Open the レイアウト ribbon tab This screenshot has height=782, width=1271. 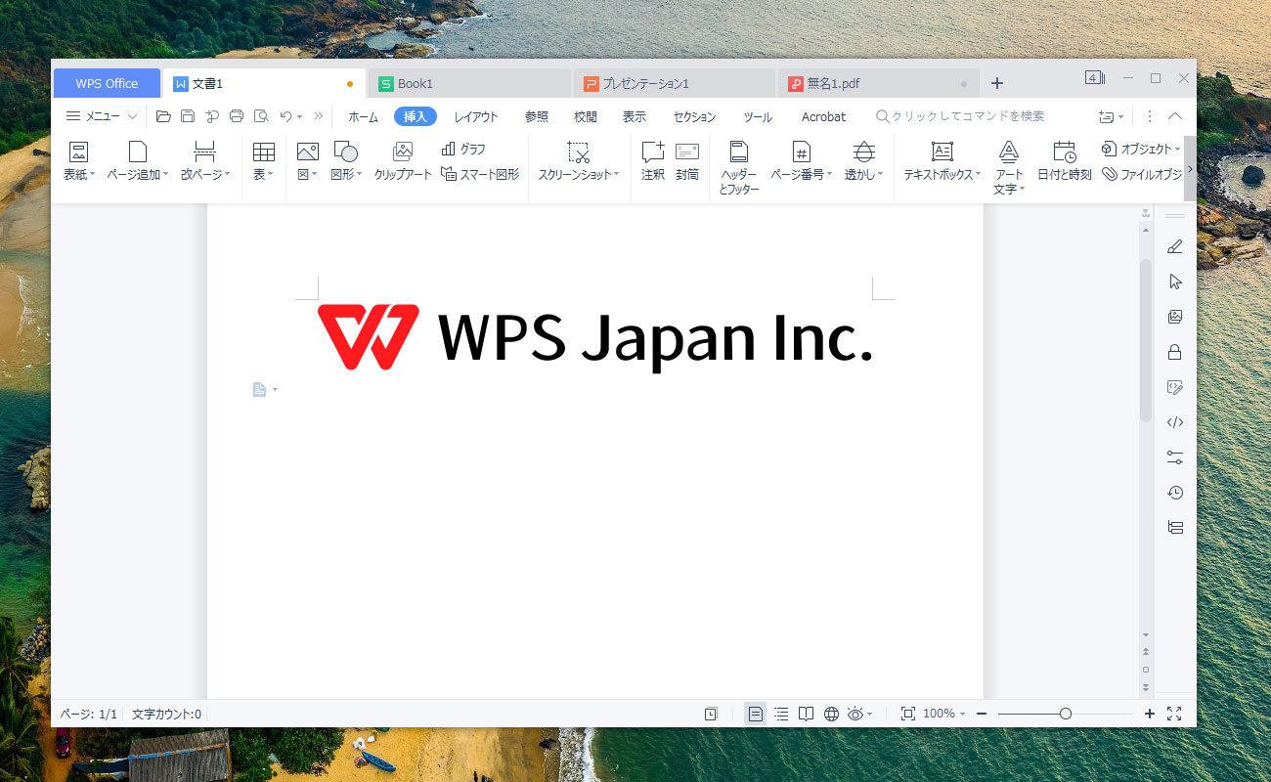pyautogui.click(x=476, y=116)
